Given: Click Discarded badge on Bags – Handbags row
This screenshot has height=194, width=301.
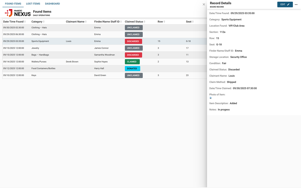Looking at the screenshot, I should [x=133, y=55].
